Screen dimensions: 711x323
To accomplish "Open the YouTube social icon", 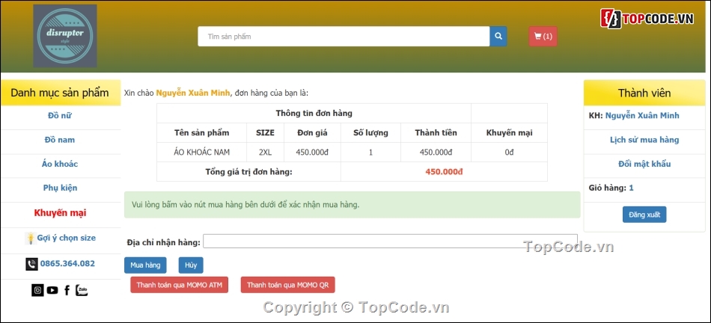I will tap(52, 290).
